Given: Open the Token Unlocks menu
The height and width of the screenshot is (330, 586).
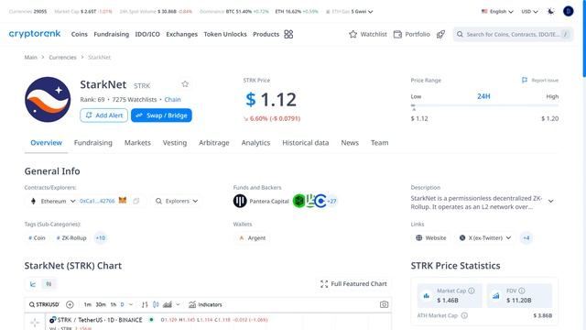Looking at the screenshot, I should [x=225, y=34].
